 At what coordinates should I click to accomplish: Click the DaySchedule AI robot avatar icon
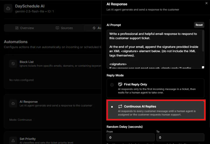click(8, 8)
